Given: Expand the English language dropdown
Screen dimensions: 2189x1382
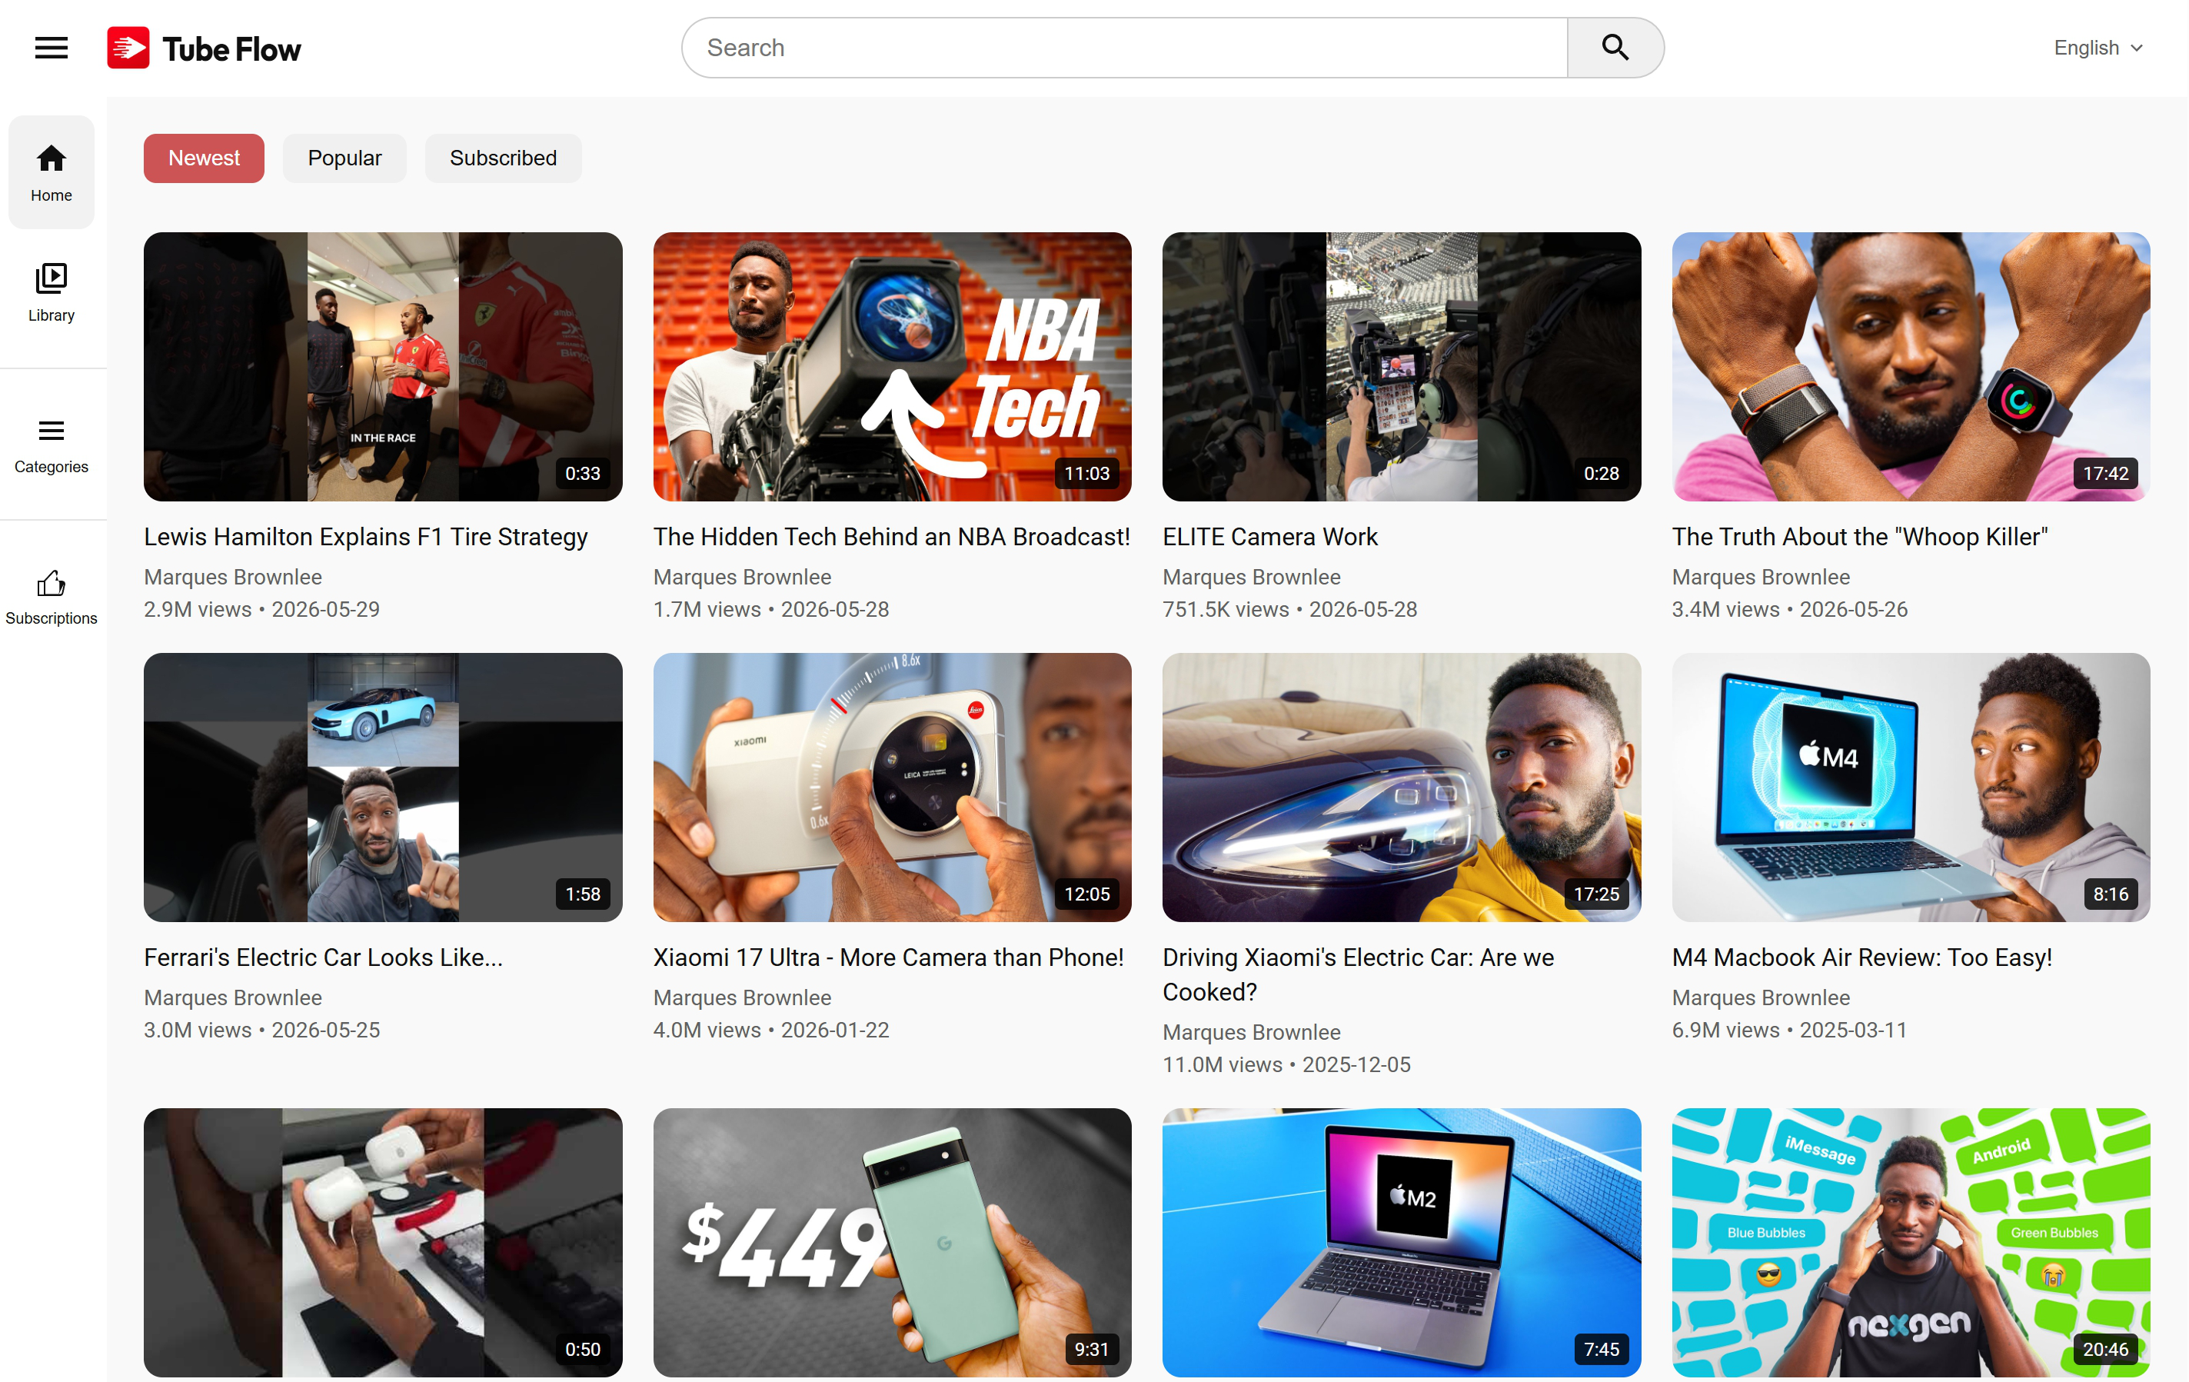Looking at the screenshot, I should 2098,47.
